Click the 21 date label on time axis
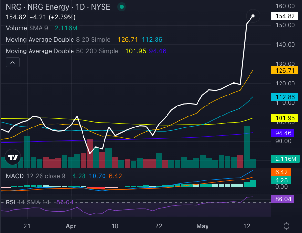This screenshot has width=302, height=233. [x=27, y=226]
